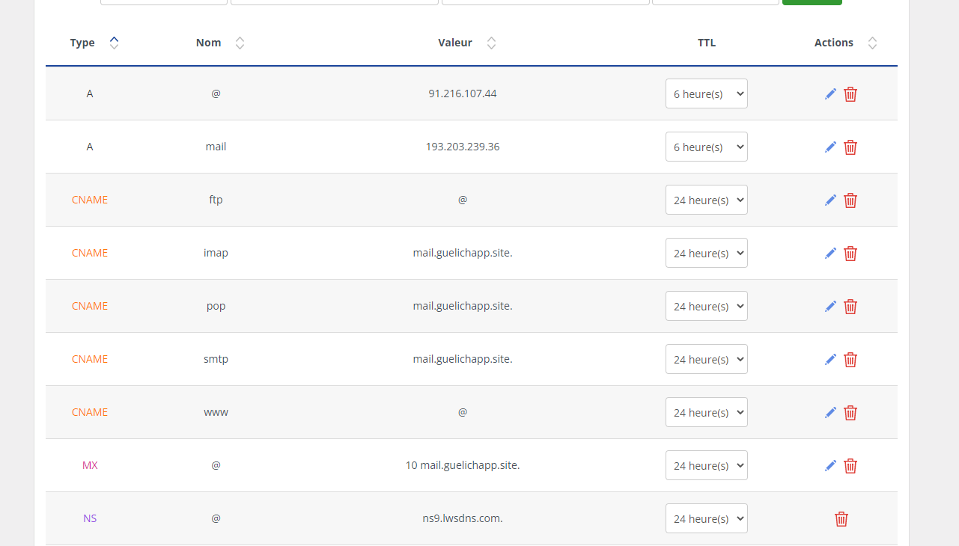Viewport: 959px width, 546px height.
Task: Delete the ns9.lwsdns.com NS record
Action: (841, 519)
